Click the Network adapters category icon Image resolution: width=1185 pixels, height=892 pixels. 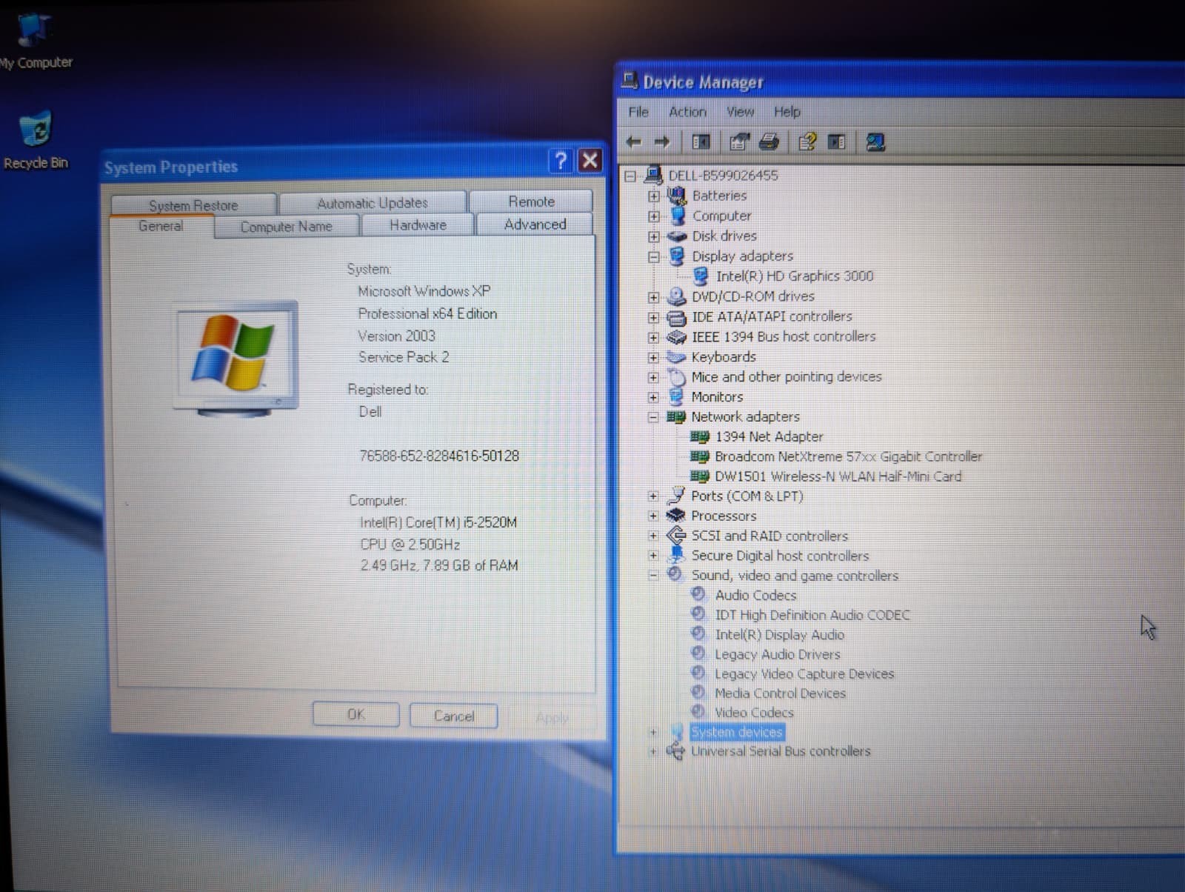(x=675, y=417)
